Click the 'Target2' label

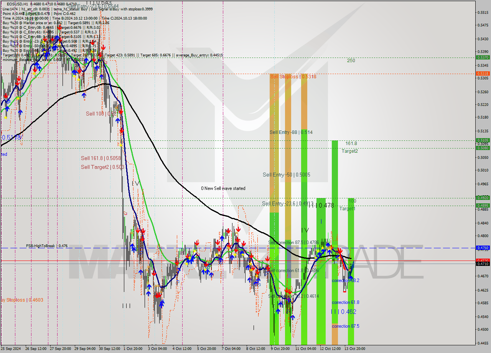[350, 151]
